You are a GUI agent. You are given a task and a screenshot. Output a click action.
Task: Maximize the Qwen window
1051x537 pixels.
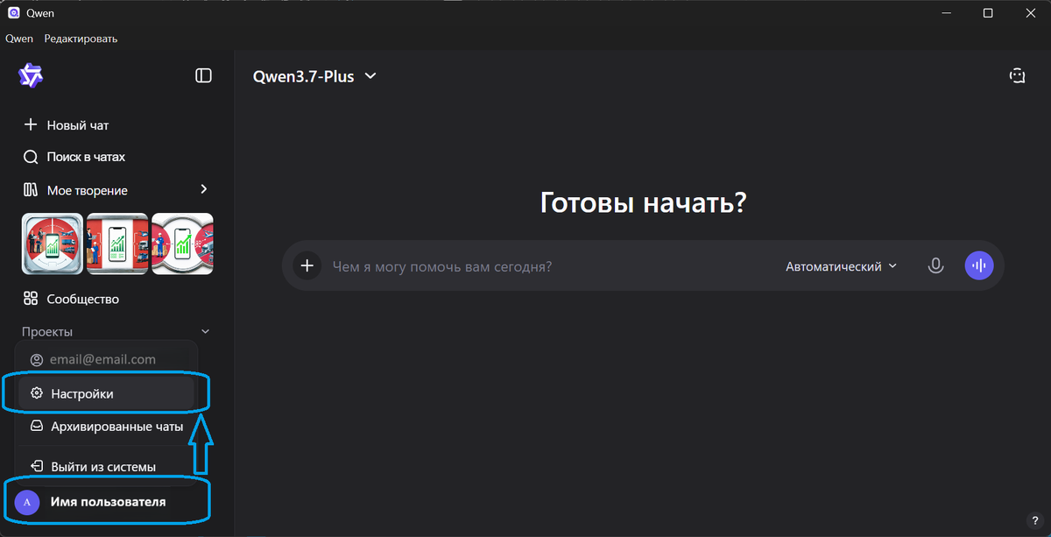point(987,12)
